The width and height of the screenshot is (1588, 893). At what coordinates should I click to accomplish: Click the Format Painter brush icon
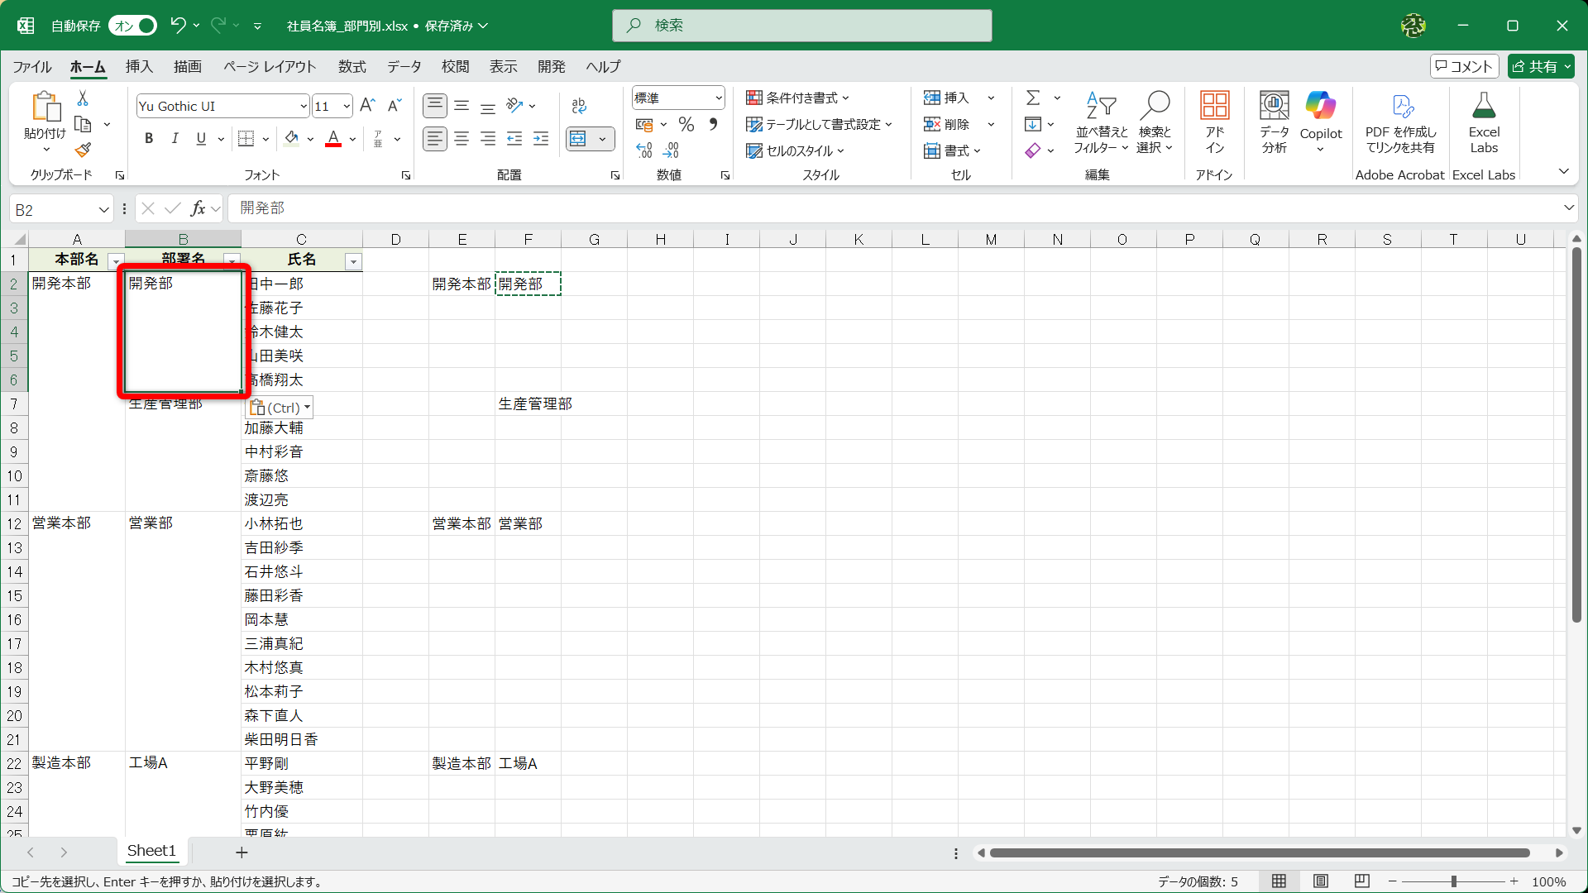pos(83,150)
